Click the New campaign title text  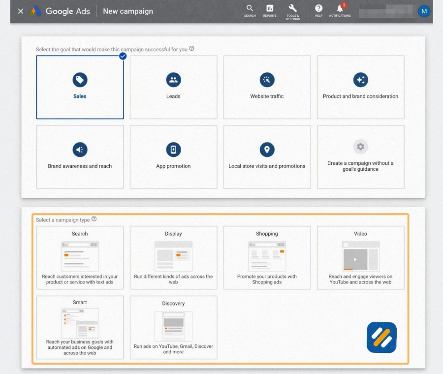point(128,11)
